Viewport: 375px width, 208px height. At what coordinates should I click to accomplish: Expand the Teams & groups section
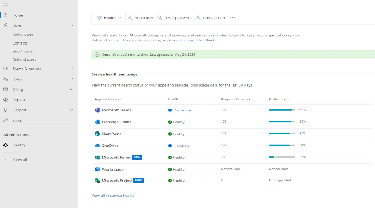coord(71,69)
